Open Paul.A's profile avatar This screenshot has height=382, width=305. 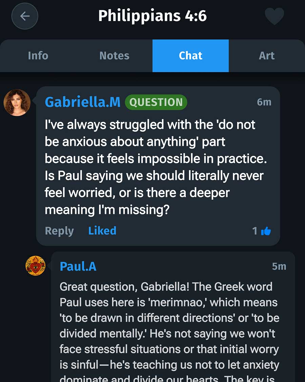[36, 266]
